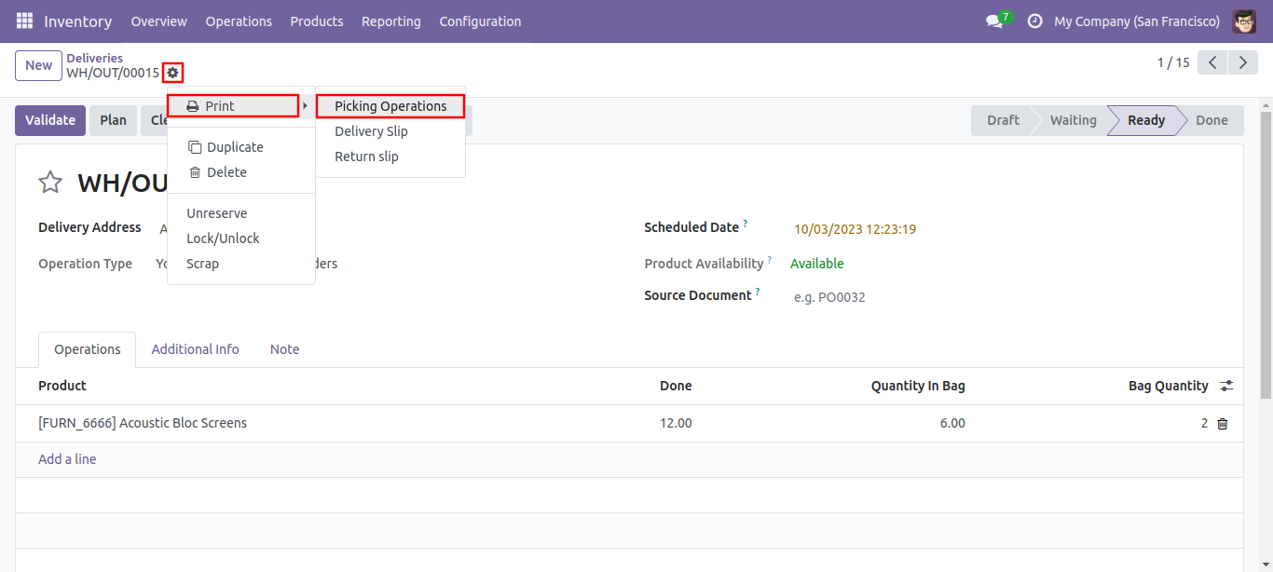The height and width of the screenshot is (572, 1273).
Task: Open the Overview menu in the navbar
Action: click(158, 20)
